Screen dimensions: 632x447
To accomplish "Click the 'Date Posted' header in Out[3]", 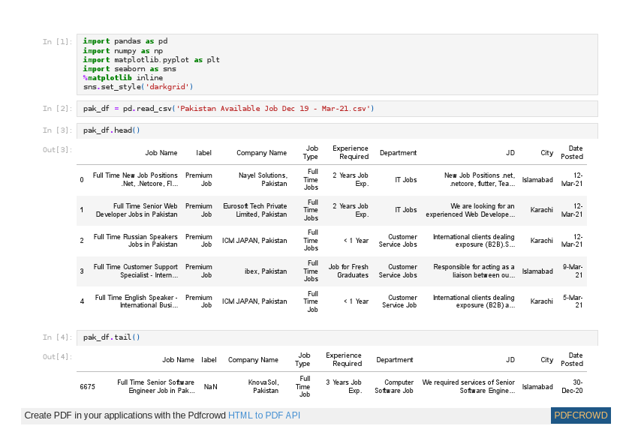I will pyautogui.click(x=572, y=152).
